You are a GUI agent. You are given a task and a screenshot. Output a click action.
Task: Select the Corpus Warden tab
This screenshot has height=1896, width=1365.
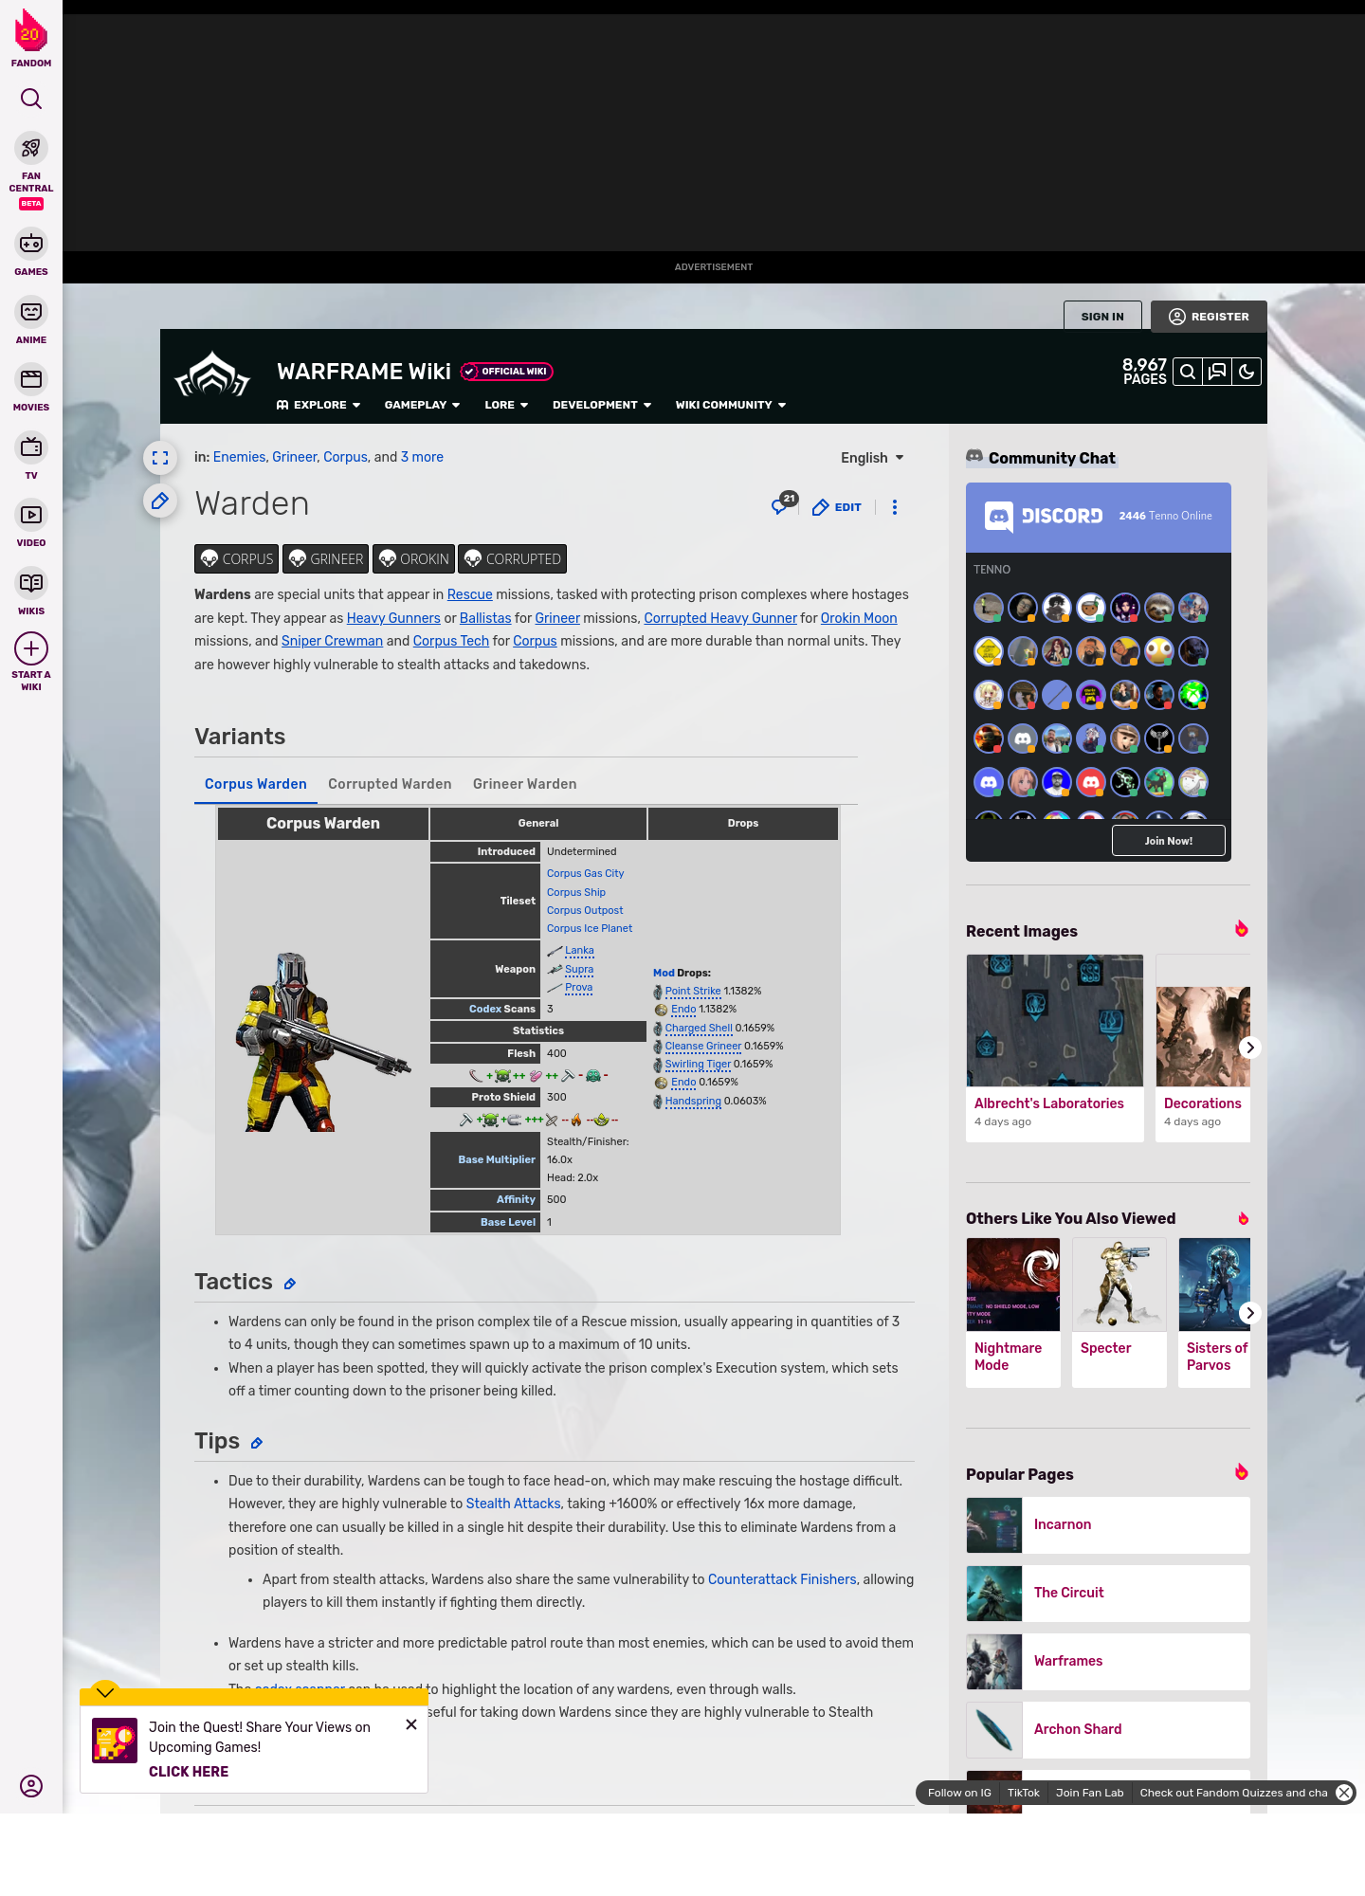pyautogui.click(x=256, y=784)
